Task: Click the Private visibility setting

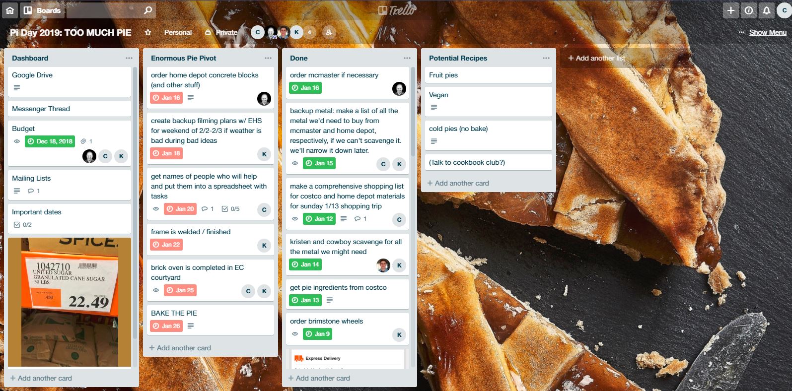Action: pos(221,32)
